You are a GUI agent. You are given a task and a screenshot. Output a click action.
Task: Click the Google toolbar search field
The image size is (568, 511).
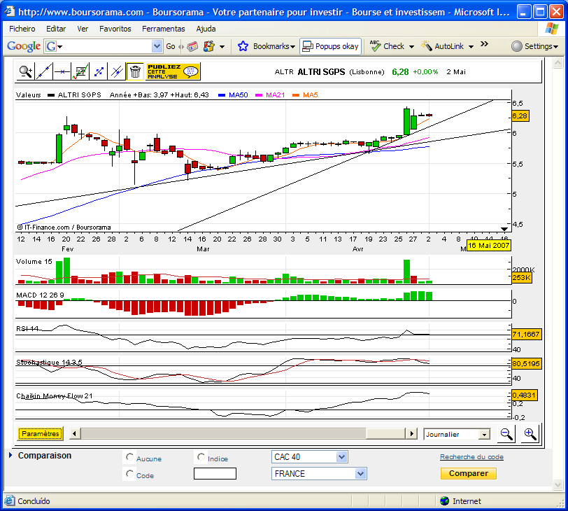coord(104,46)
